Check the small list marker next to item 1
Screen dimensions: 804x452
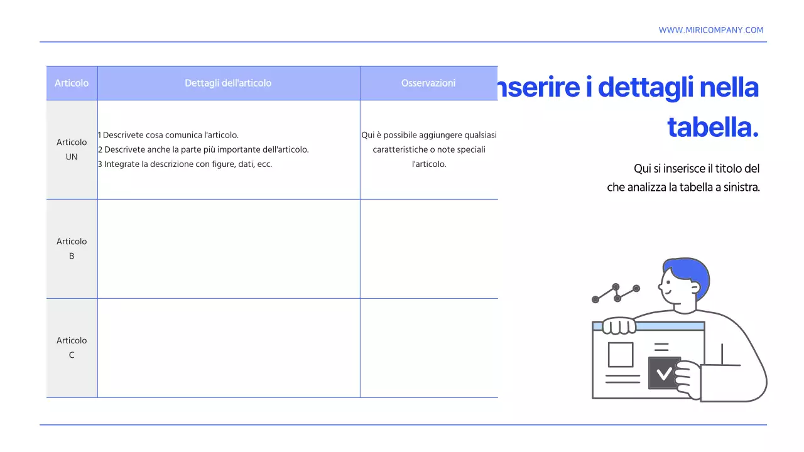[x=99, y=134]
